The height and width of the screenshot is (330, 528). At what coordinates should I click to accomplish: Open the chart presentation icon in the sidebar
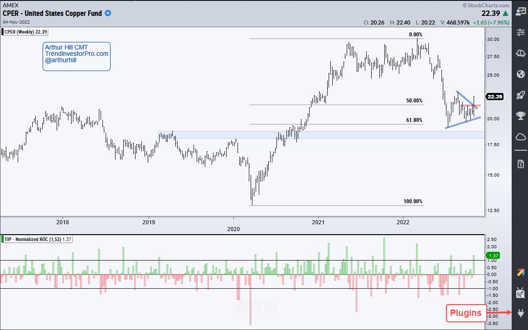point(520,12)
